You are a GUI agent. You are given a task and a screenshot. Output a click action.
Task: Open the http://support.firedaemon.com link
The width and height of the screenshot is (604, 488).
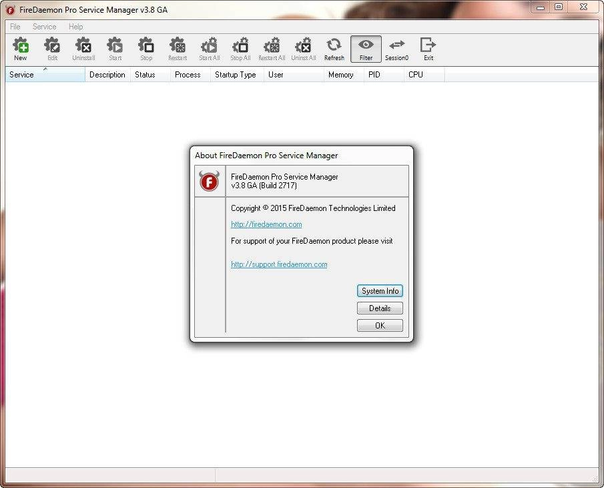(279, 264)
